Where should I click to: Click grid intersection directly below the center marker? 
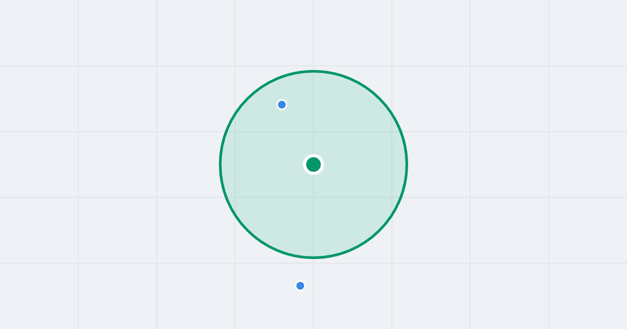[x=313, y=197]
